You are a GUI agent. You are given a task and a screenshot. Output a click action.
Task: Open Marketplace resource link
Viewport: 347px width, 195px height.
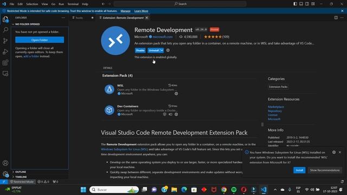click(276, 107)
